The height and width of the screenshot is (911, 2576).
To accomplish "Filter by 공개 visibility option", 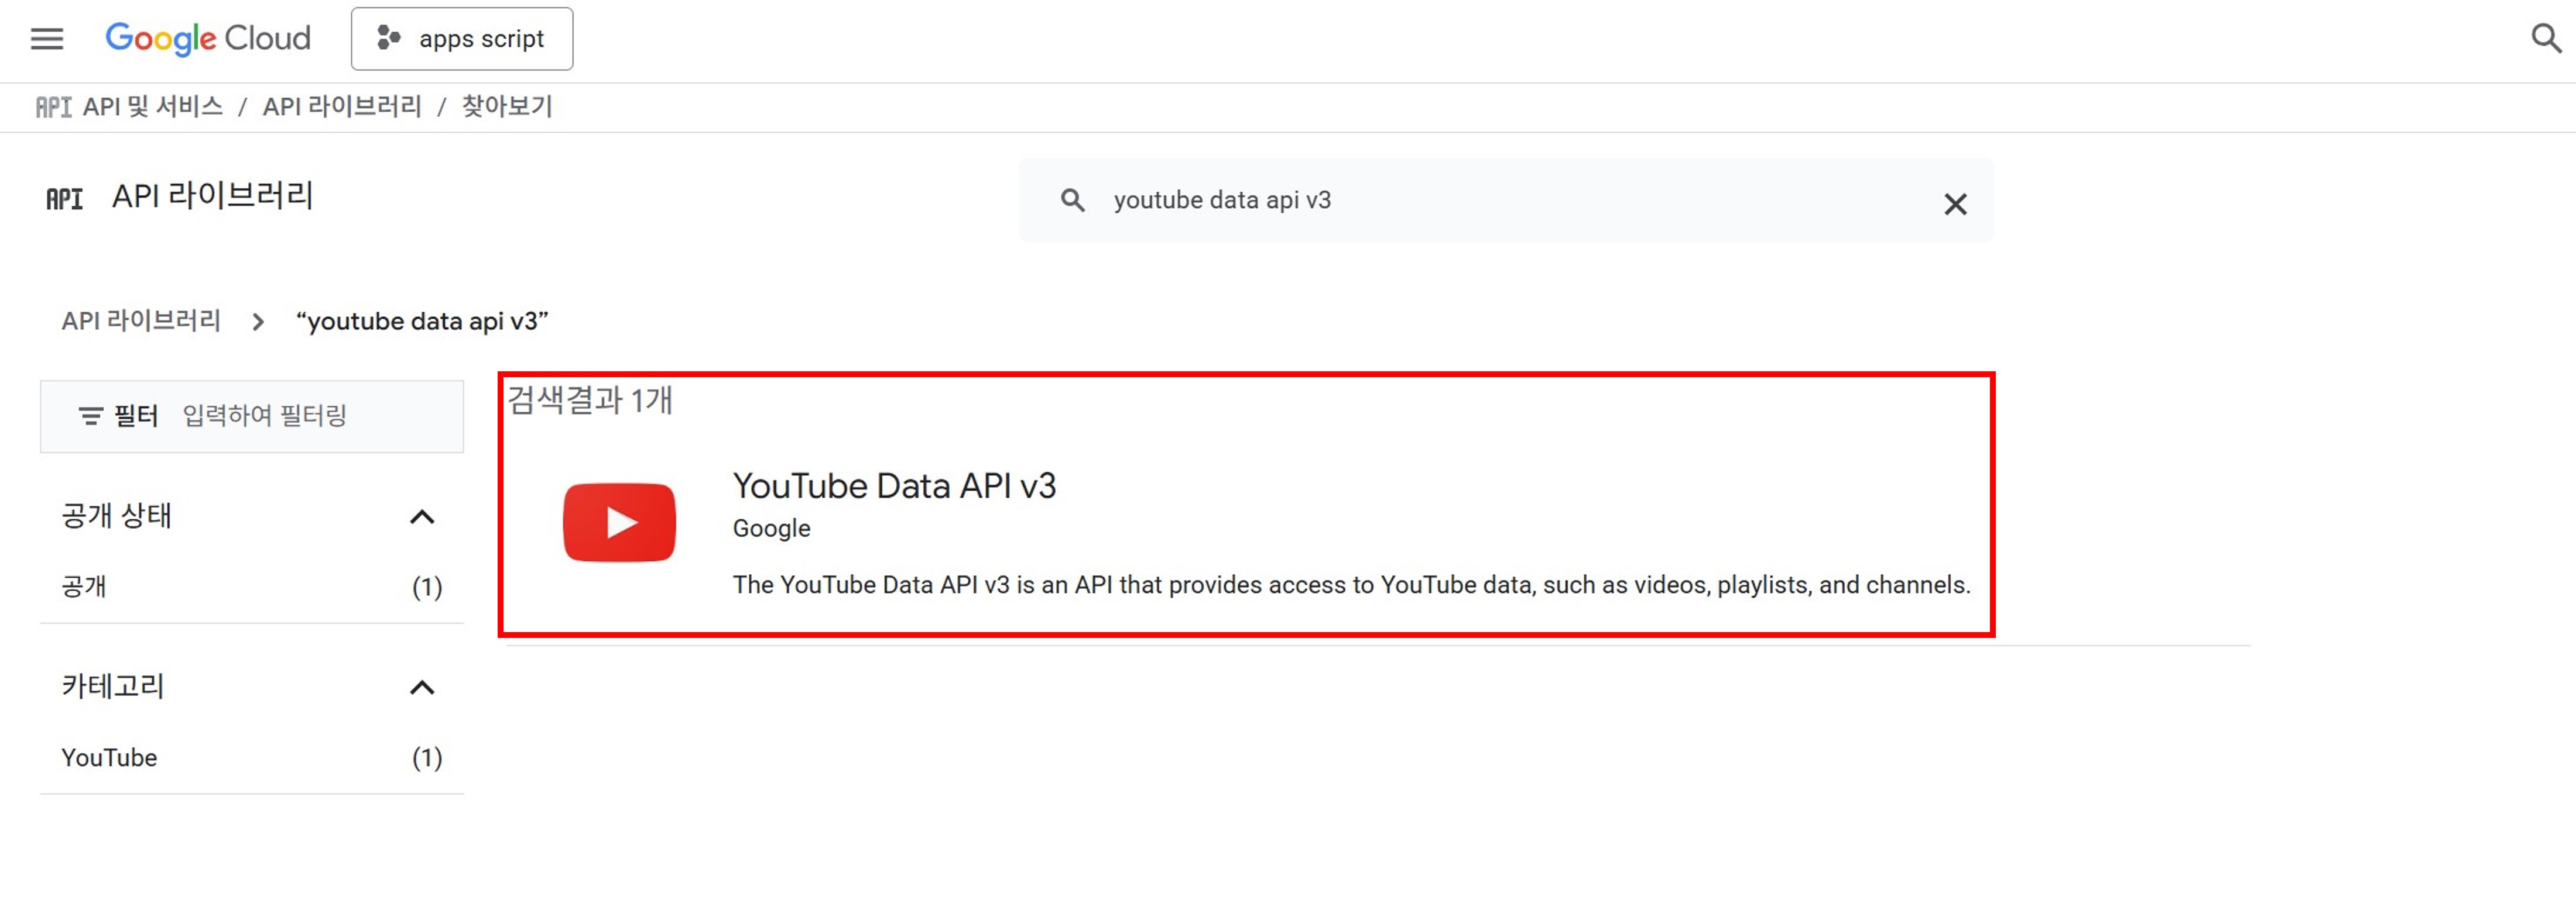I will 85,587.
